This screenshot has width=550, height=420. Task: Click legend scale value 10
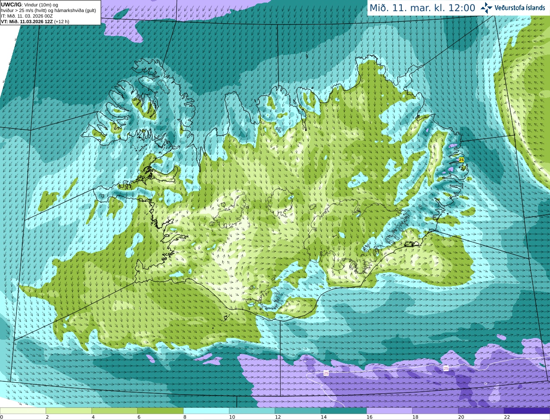point(232,417)
